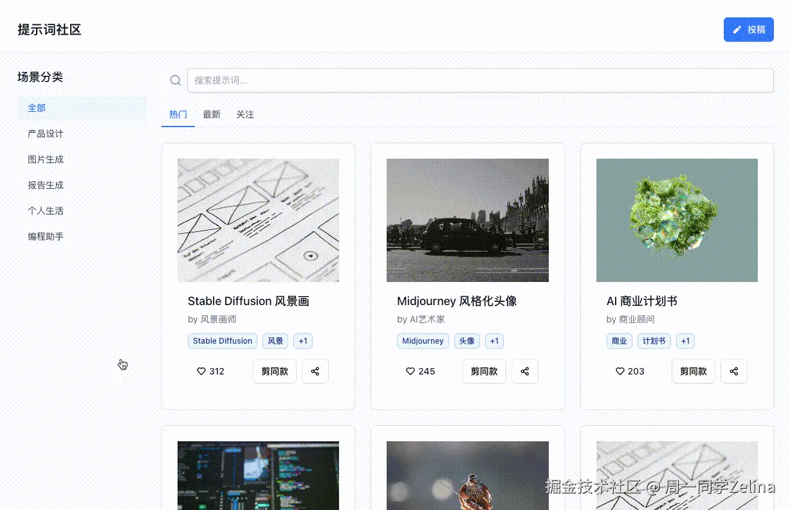The height and width of the screenshot is (510, 790).
Task: Share the AI 商业计划书 prompt
Action: [x=734, y=371]
